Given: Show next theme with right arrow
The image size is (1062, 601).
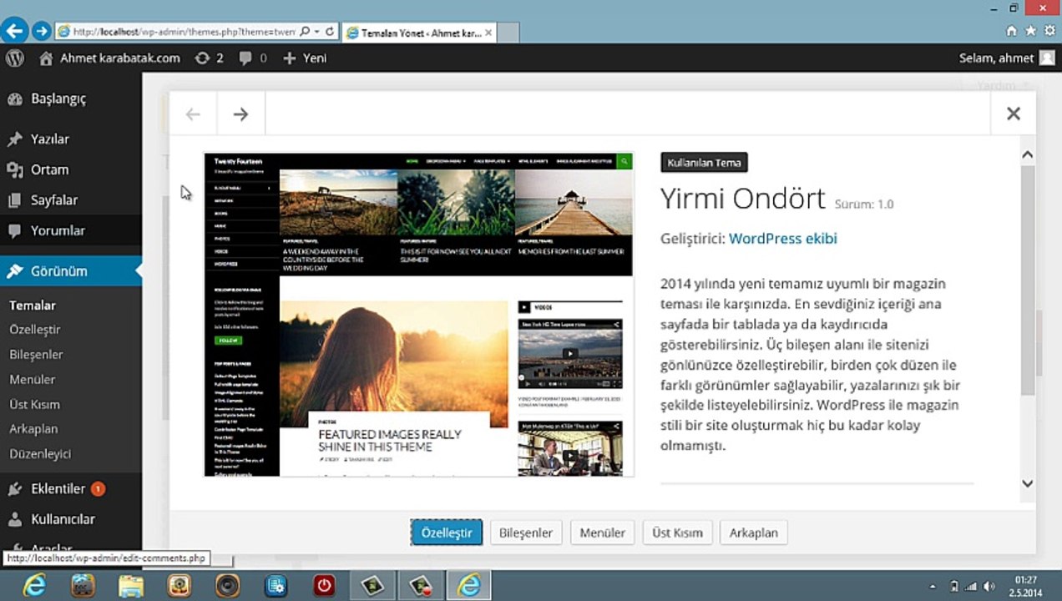Looking at the screenshot, I should click(240, 114).
